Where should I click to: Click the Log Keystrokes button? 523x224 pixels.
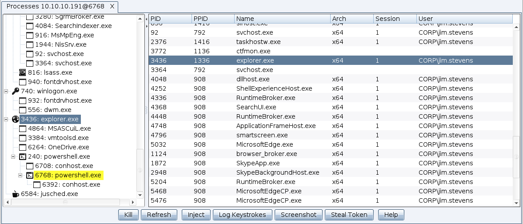coord(243,215)
